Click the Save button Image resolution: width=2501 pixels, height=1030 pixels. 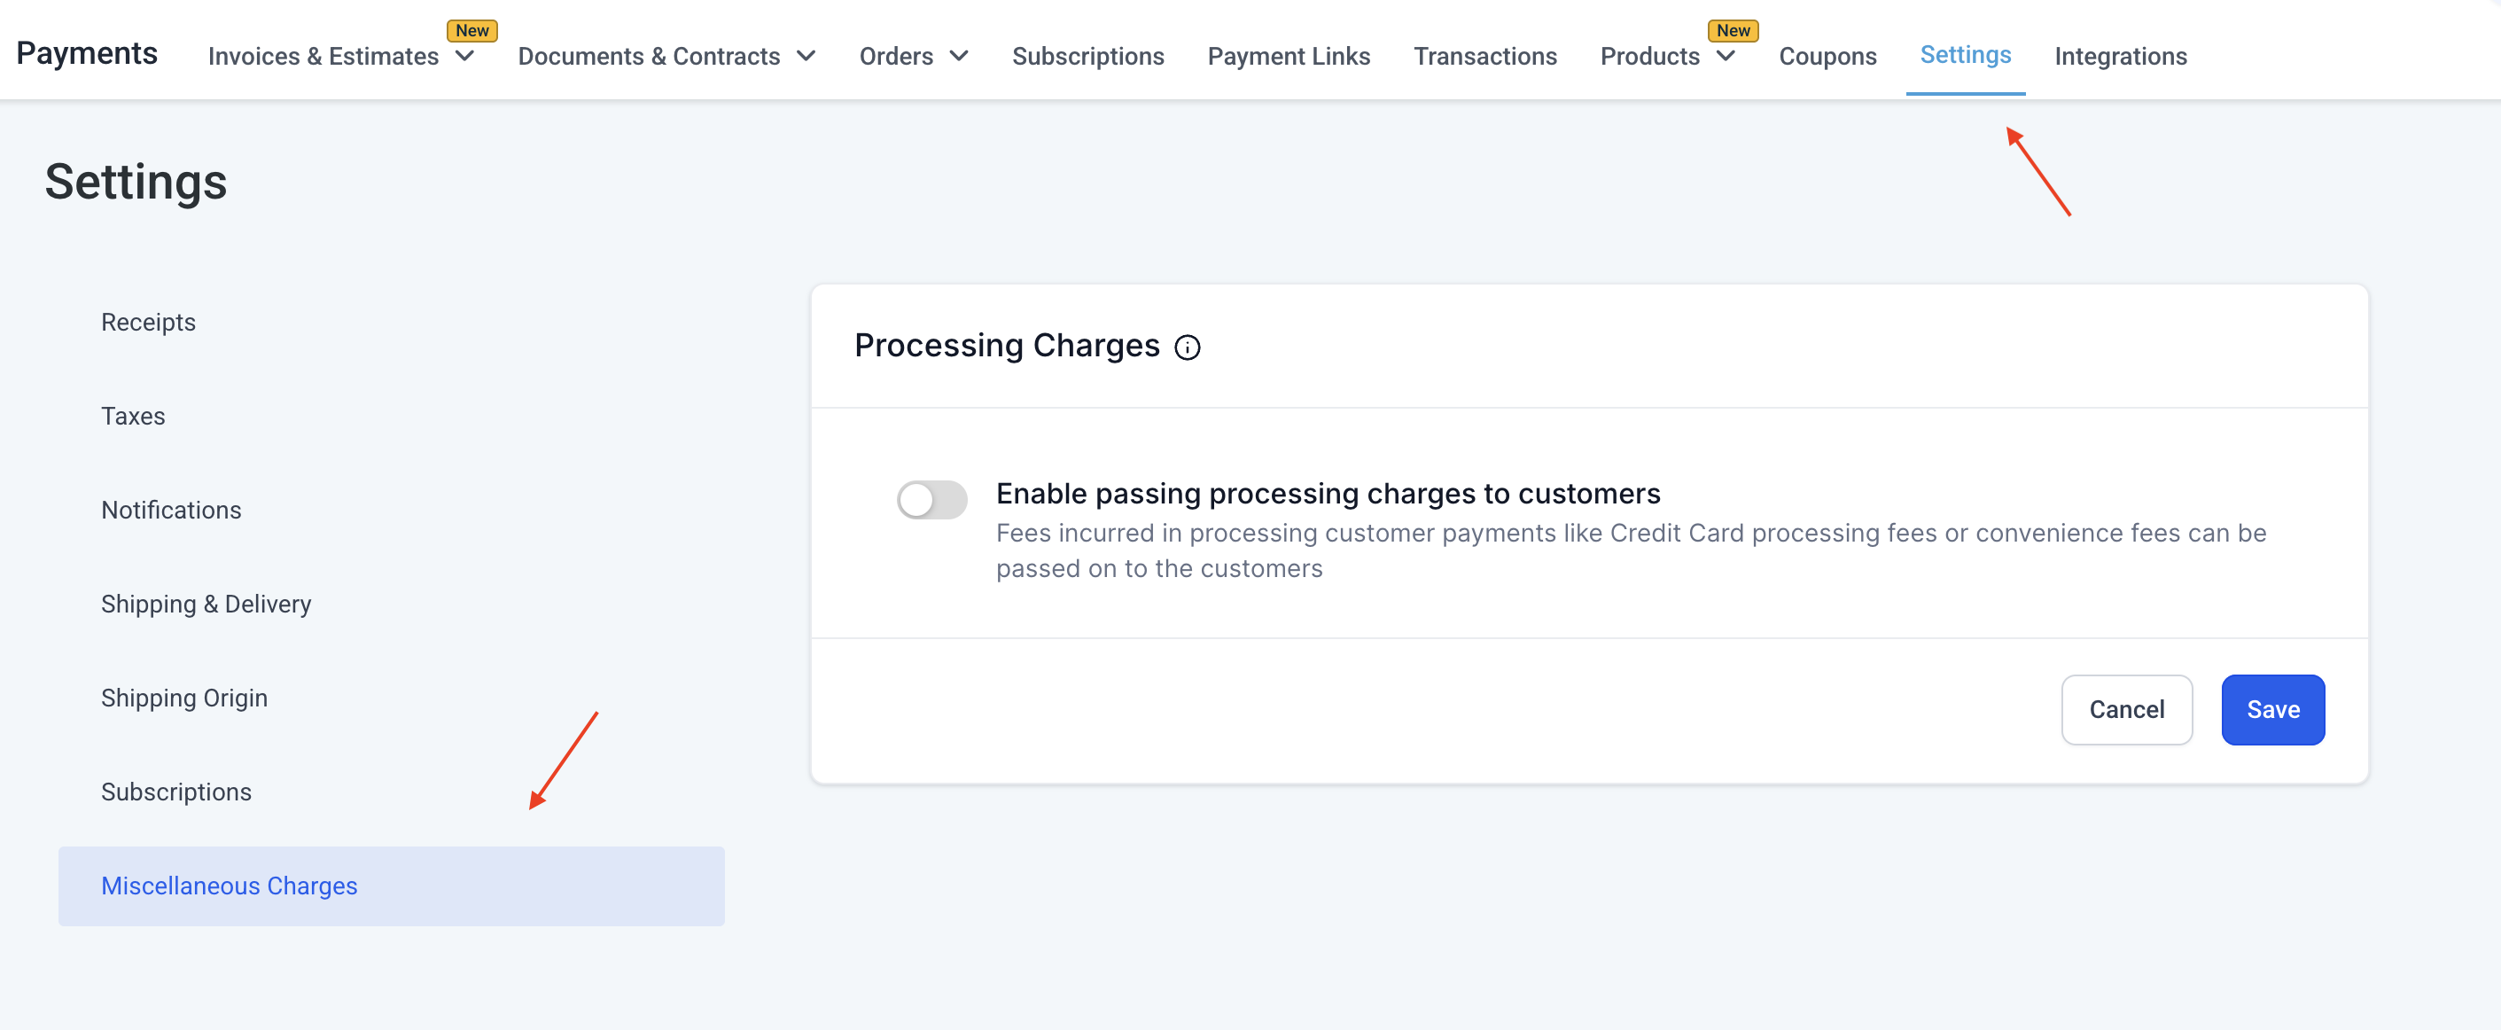(x=2271, y=710)
